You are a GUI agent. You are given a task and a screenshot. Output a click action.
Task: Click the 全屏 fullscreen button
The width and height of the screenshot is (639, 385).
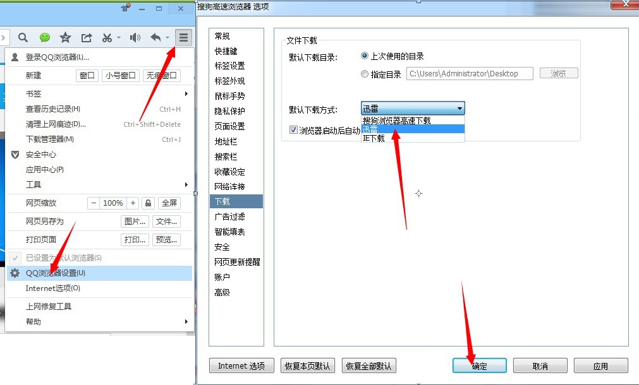click(169, 203)
